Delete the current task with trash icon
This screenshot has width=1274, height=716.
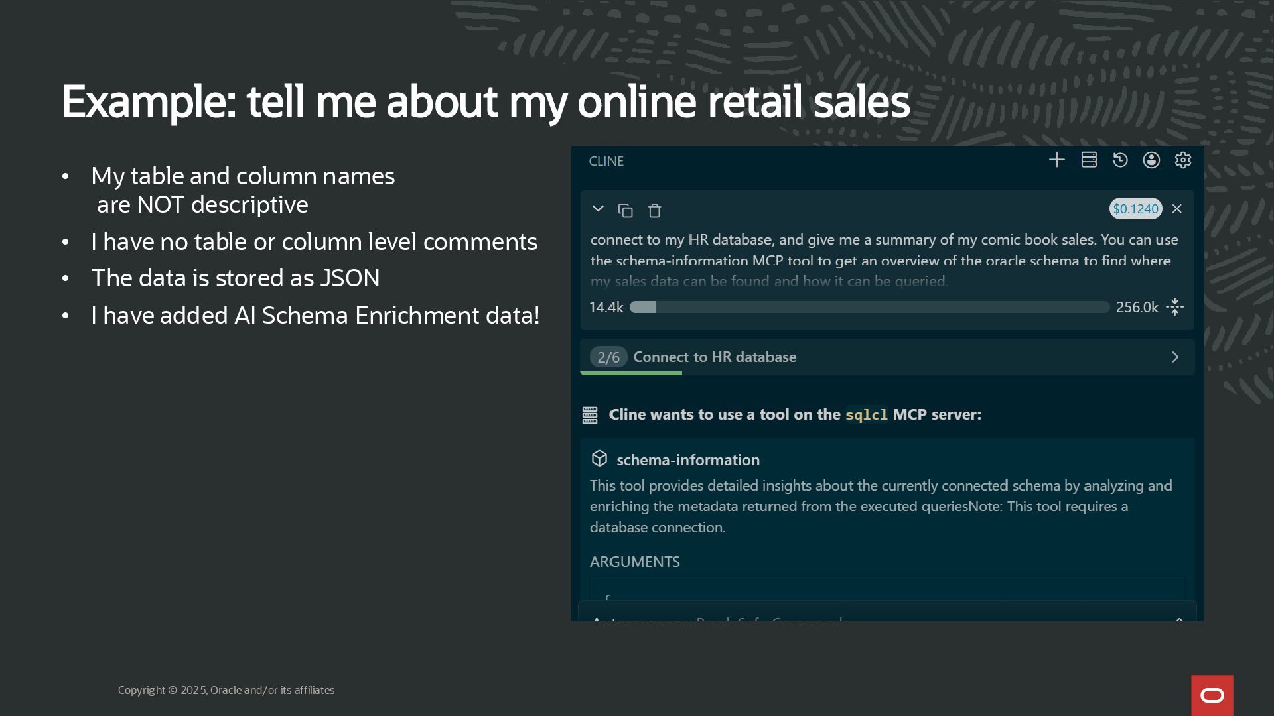click(654, 211)
